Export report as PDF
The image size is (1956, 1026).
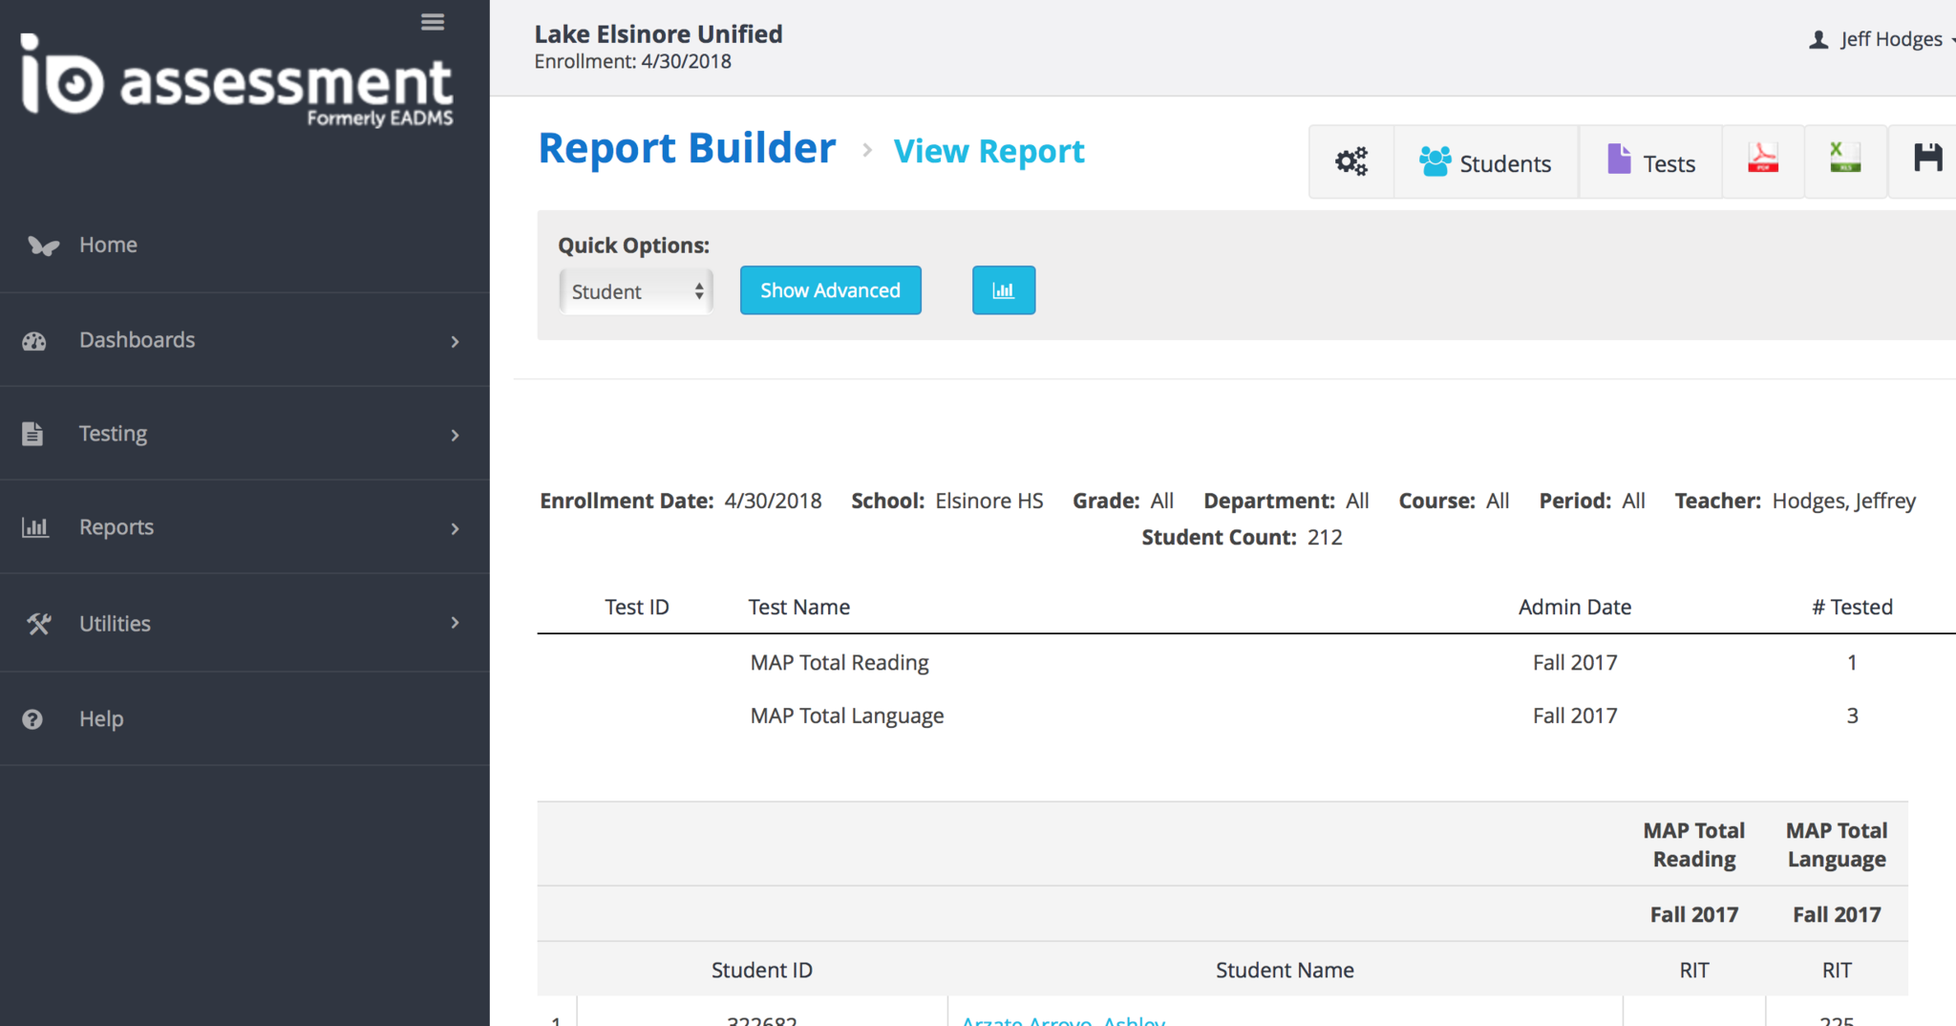(x=1762, y=160)
